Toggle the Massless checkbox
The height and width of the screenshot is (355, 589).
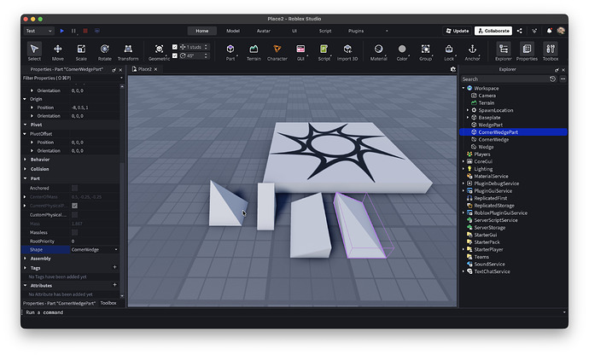click(75, 232)
